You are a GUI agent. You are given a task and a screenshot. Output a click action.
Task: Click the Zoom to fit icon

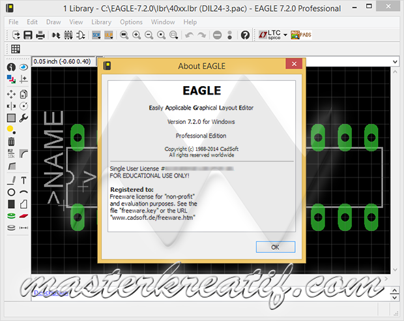click(x=124, y=35)
